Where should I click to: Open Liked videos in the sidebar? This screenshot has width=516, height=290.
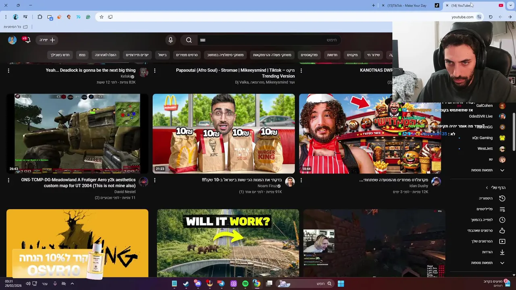pos(486,231)
